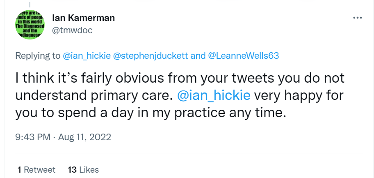This screenshot has width=374, height=178.
Task: Open the three-dot more options menu
Action: click(x=358, y=18)
